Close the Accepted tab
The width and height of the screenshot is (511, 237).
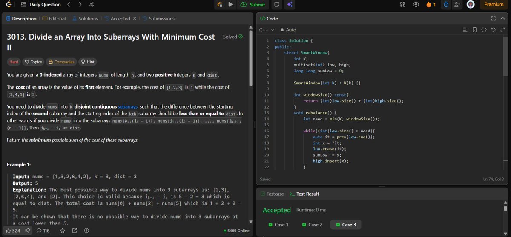134,19
